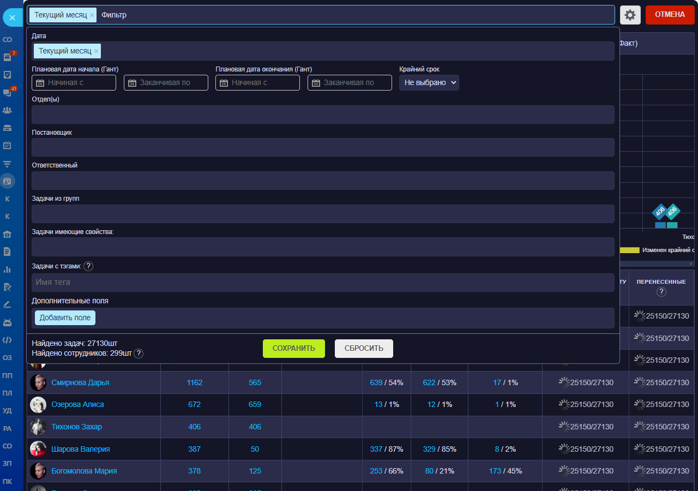Open the tasks checkmark icon in sidebar
Viewport: 698px width, 491px height.
point(8,75)
